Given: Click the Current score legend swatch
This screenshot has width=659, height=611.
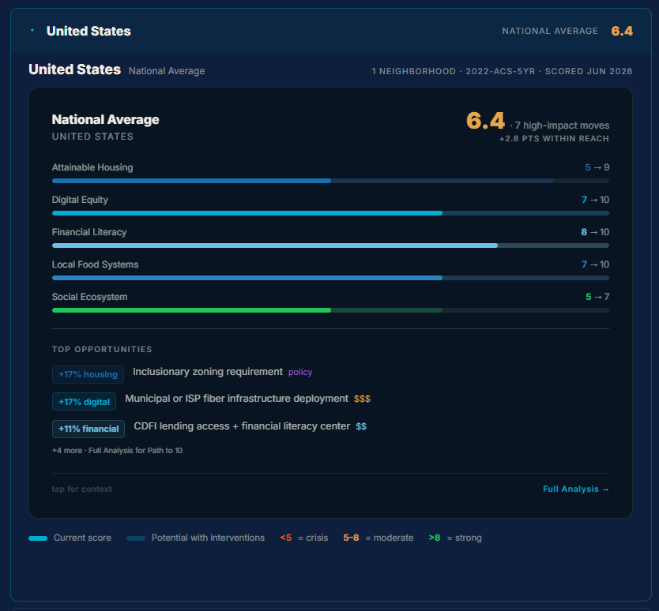Looking at the screenshot, I should 38,538.
